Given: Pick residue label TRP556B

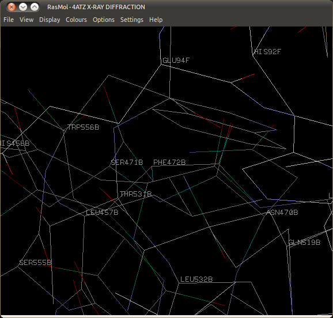Looking at the screenshot, I should pyautogui.click(x=83, y=127).
